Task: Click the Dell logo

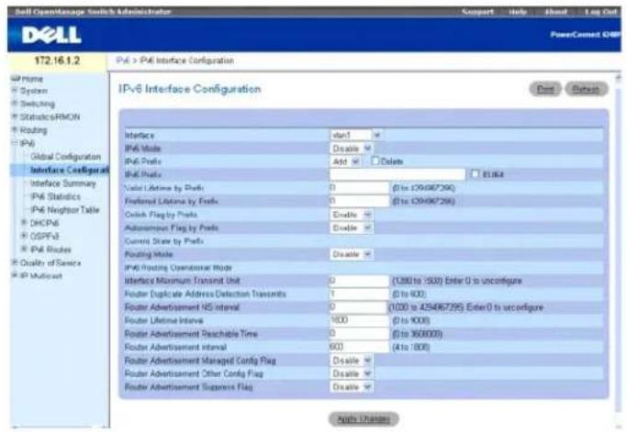Action: coord(51,35)
